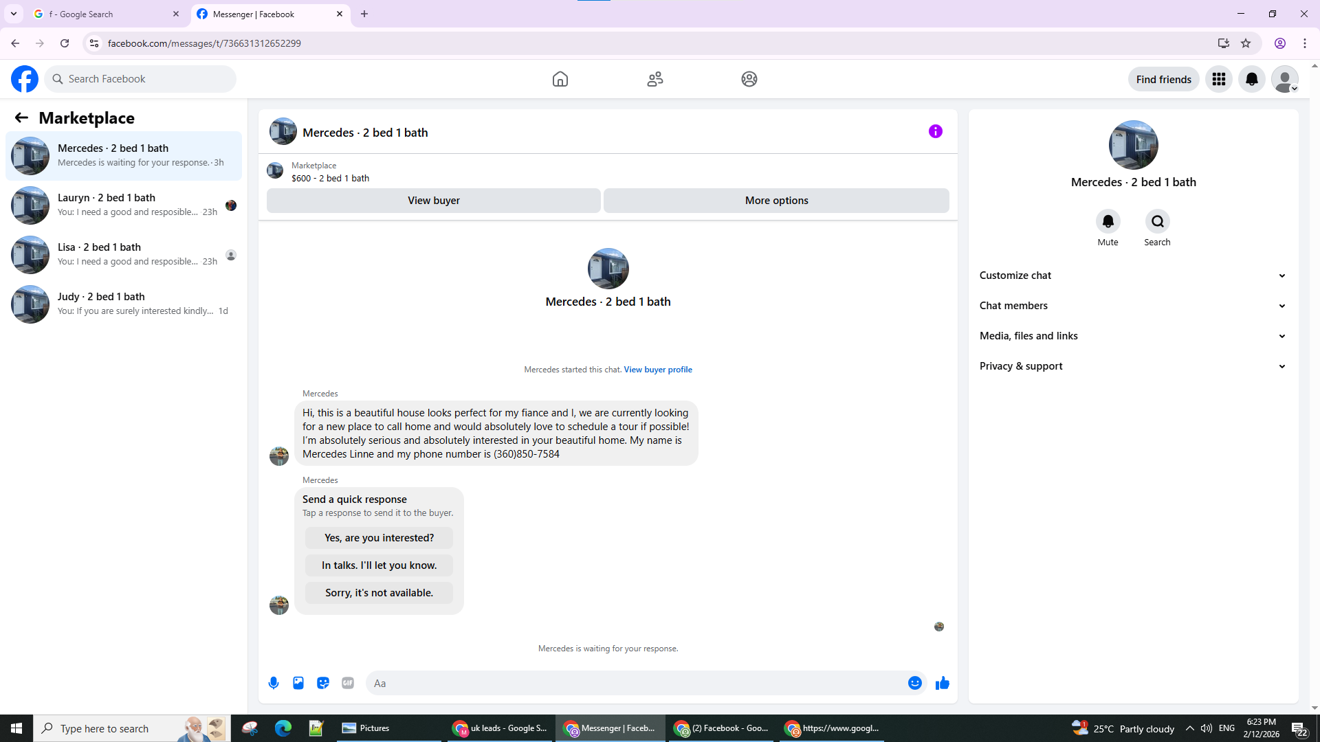
Task: Attach a photo using the image icon
Action: click(x=298, y=683)
